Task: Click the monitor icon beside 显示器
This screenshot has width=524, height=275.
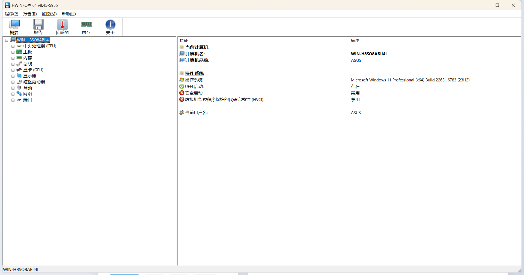Action: pyautogui.click(x=19, y=76)
